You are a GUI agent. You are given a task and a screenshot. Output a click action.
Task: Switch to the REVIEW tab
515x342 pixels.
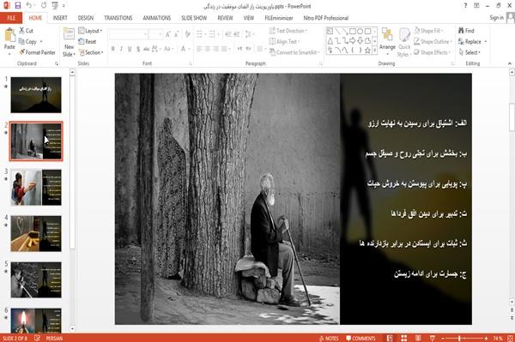[x=225, y=18]
